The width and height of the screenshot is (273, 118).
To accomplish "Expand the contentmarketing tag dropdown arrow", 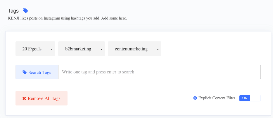I will (158, 49).
